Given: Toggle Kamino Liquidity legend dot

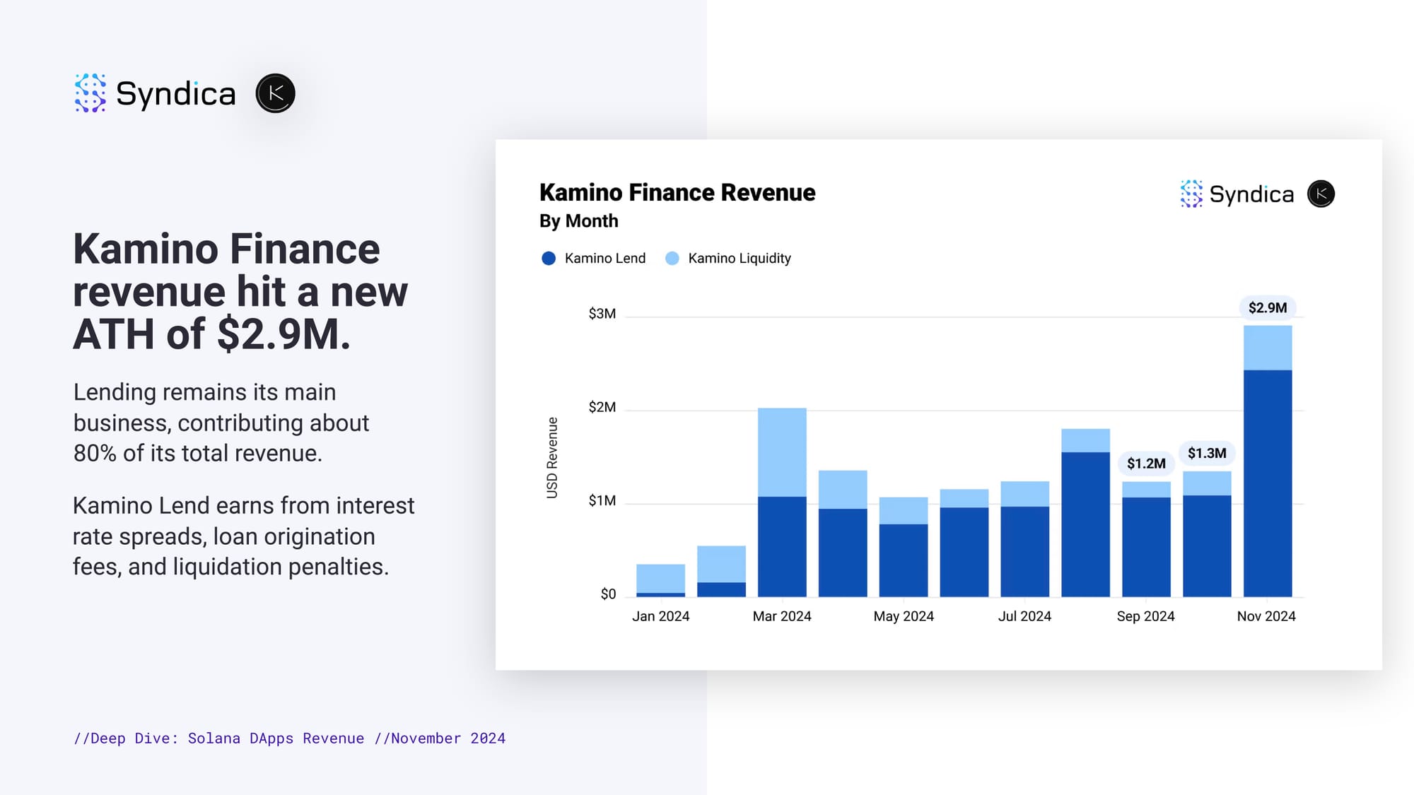Looking at the screenshot, I should (672, 259).
